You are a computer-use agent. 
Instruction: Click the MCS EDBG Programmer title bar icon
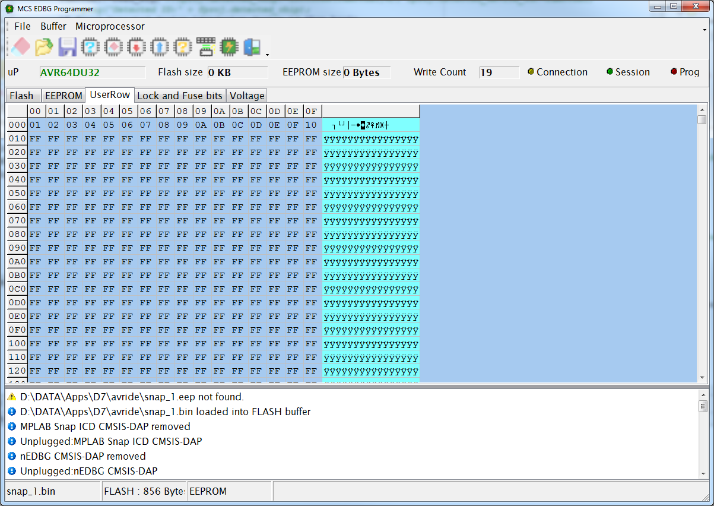(x=9, y=8)
